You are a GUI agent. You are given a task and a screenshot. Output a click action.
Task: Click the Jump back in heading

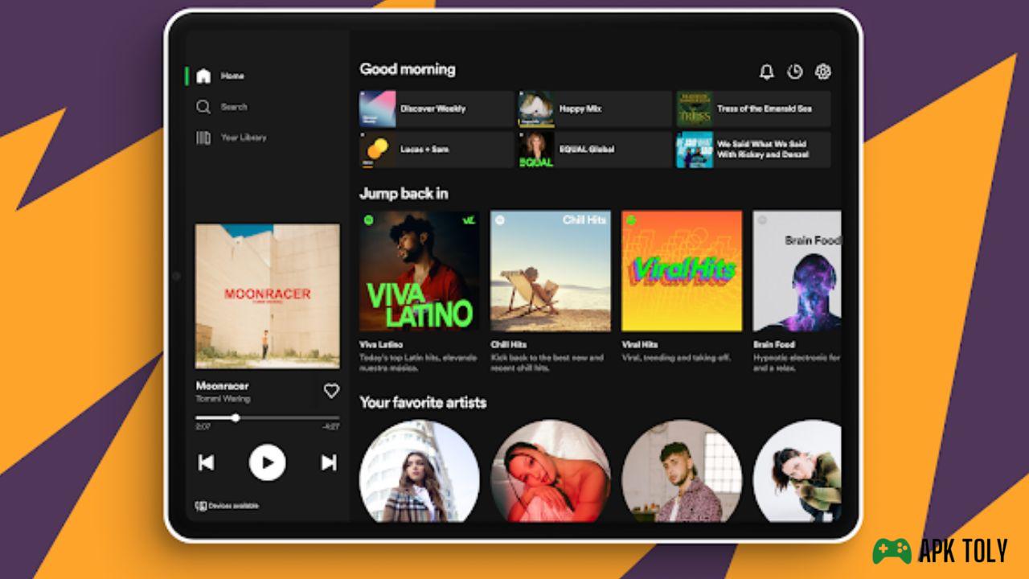pyautogui.click(x=404, y=194)
